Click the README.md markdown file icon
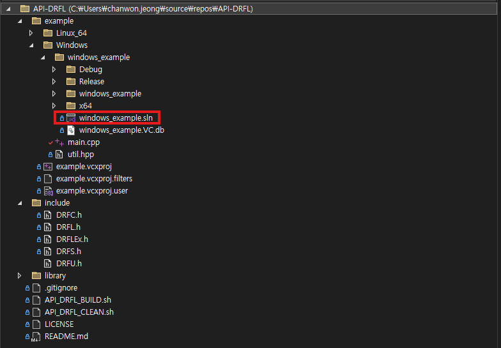 [36, 337]
